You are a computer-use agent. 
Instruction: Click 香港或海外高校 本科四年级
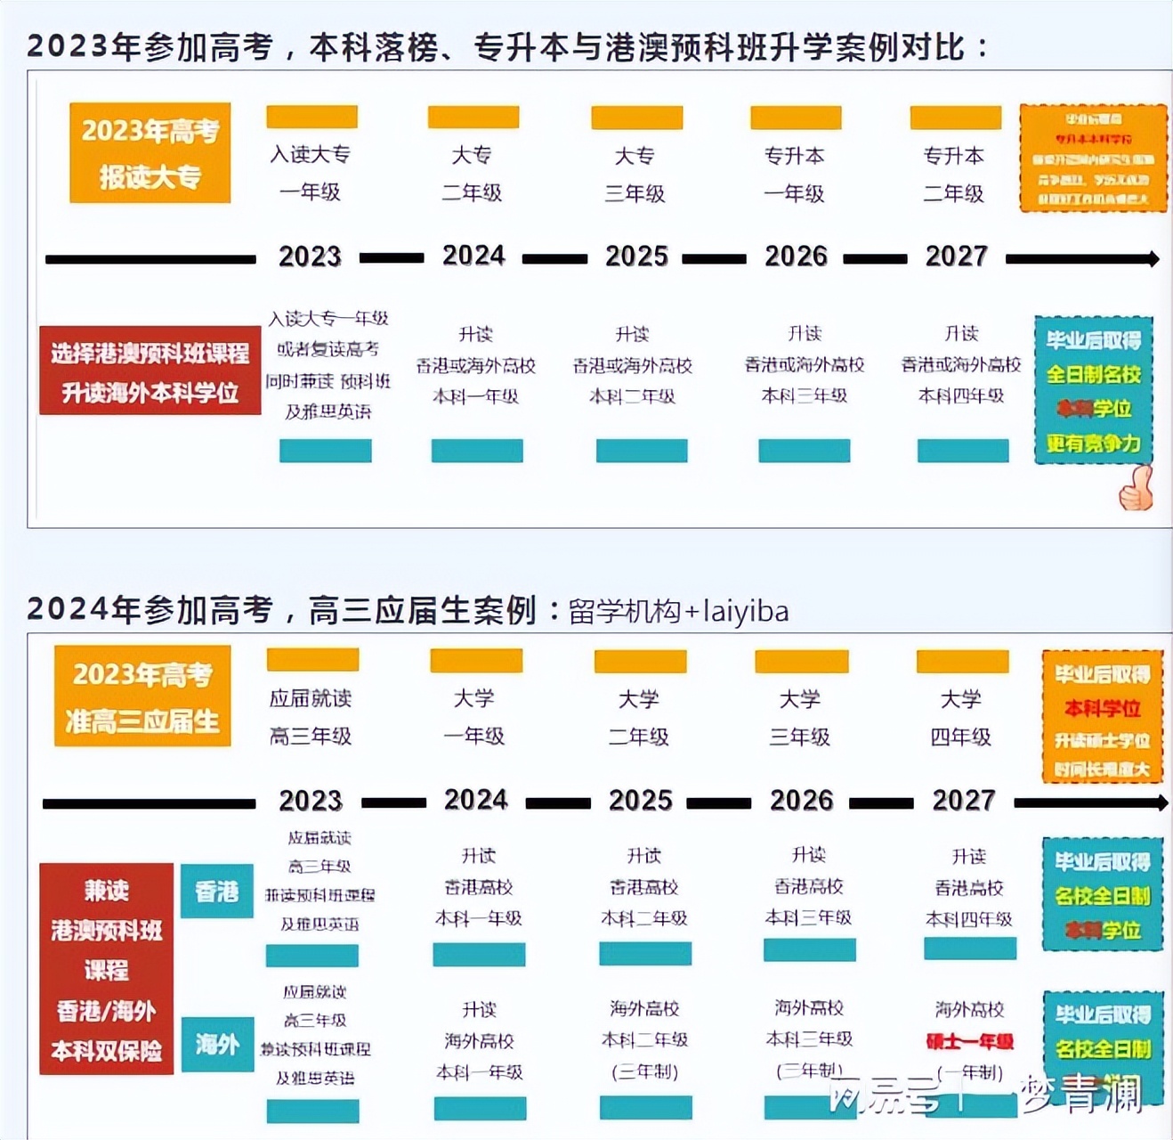pos(961,379)
